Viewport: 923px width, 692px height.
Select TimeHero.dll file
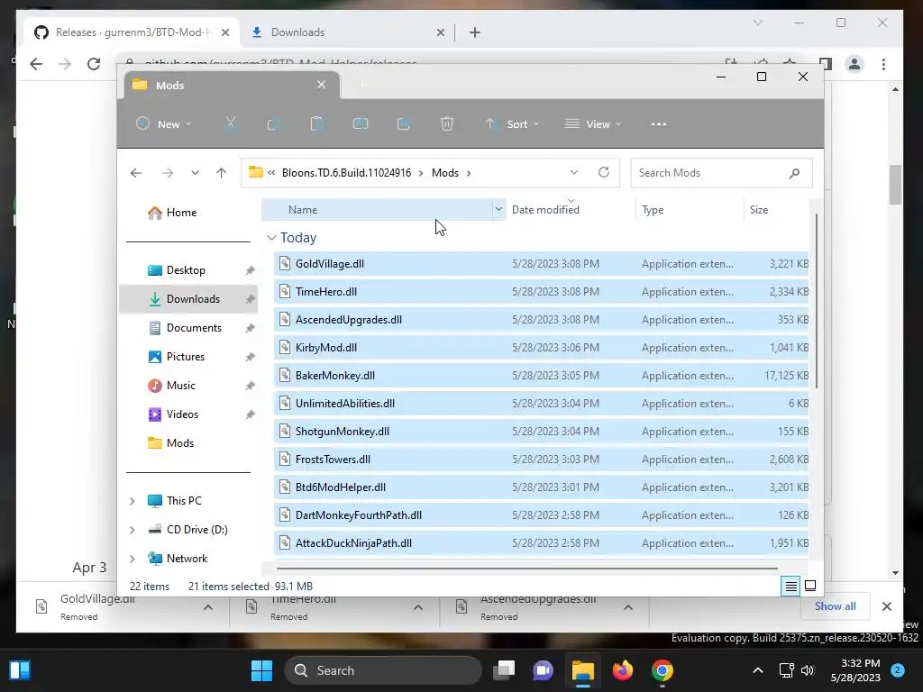(x=541, y=292)
